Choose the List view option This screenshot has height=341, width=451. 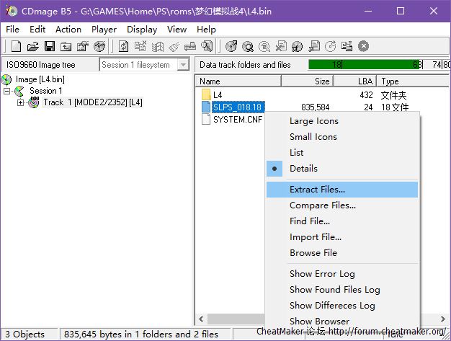pos(296,152)
